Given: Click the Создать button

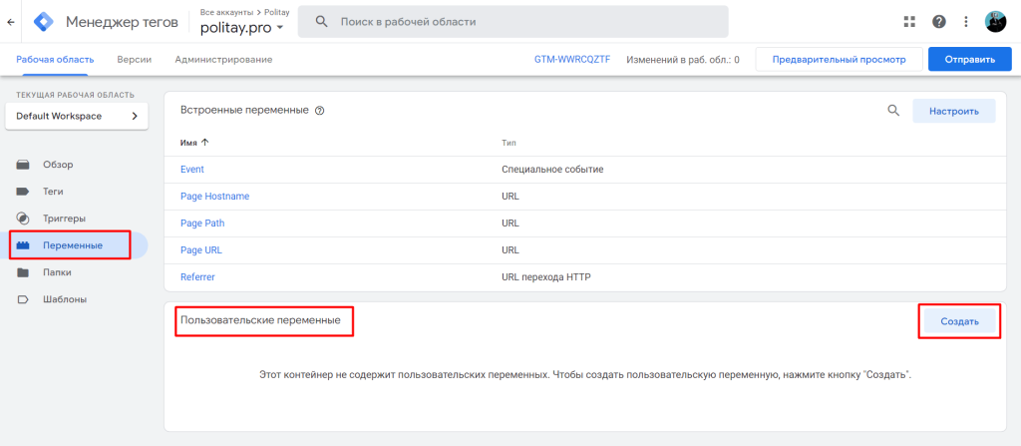Looking at the screenshot, I should click(x=960, y=321).
